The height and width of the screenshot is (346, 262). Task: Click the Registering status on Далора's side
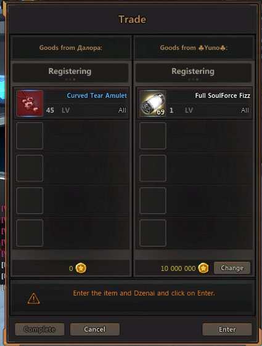point(70,71)
